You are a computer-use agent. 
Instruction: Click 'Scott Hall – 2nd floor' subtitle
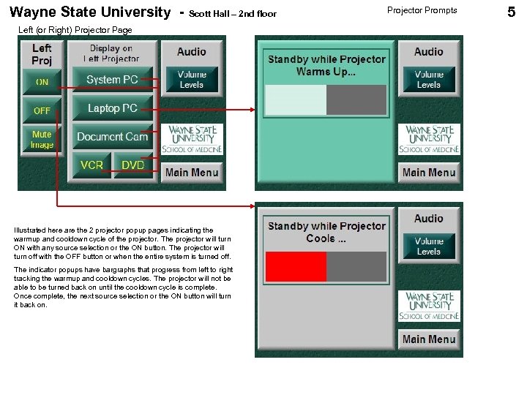tap(233, 14)
